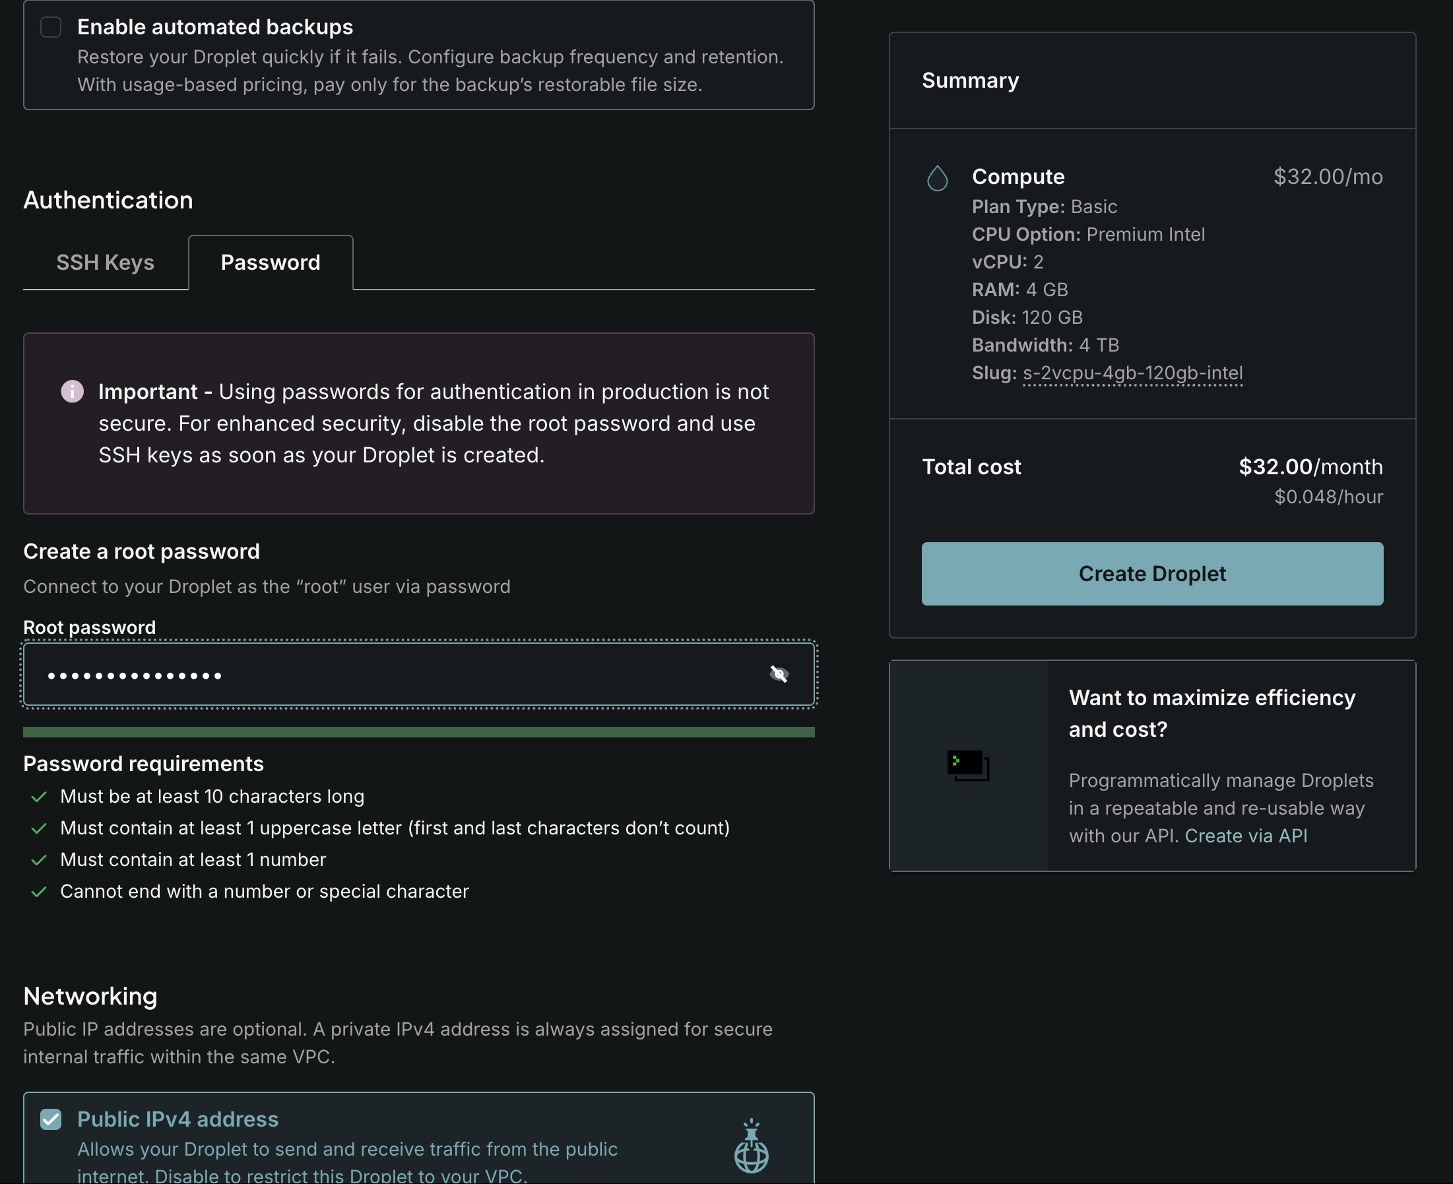1453x1184 pixels.
Task: Click the 'Create a root password' heading
Action: coord(141,551)
